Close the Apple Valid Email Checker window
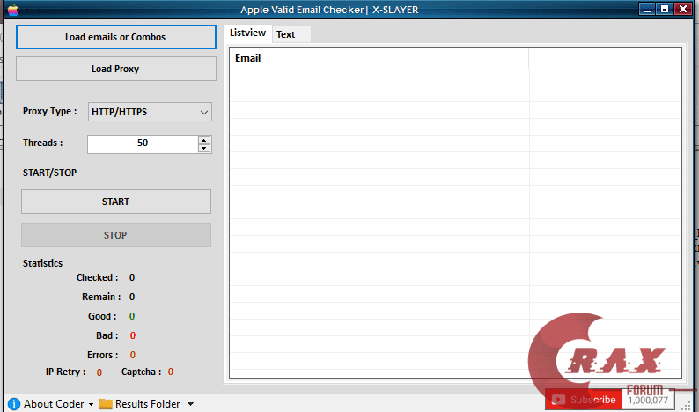699x412 pixels. (682, 9)
